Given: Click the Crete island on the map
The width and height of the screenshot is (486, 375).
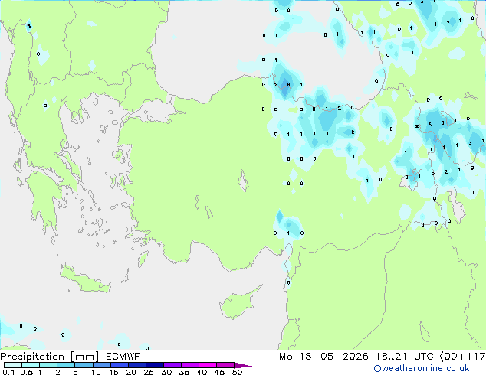Looking at the screenshot, I should coord(84,279).
